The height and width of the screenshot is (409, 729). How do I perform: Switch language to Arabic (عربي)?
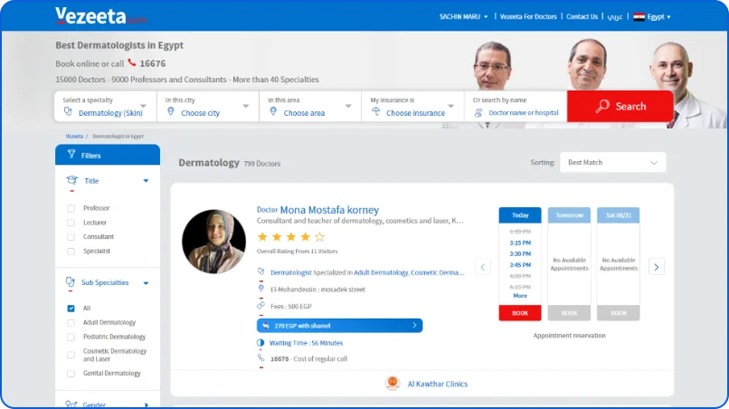(x=615, y=17)
